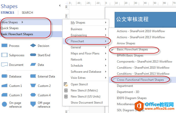Expand the Business submenu arrow

coord(105,29)
